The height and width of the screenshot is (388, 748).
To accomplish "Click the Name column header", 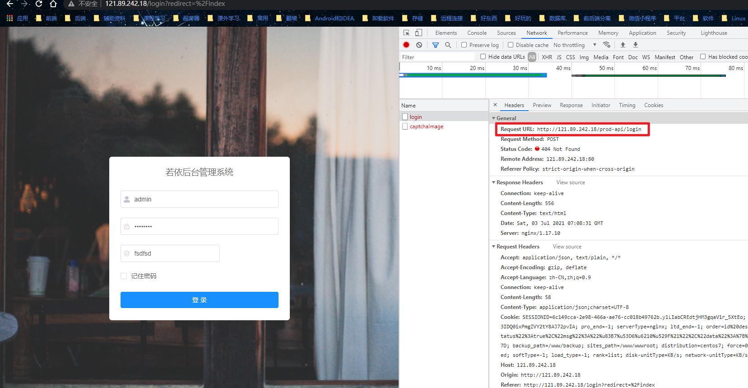I will 444,105.
